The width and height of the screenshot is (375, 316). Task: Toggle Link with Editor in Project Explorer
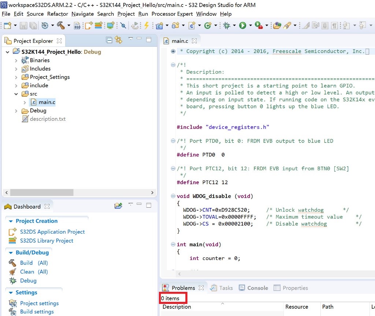click(x=118, y=40)
